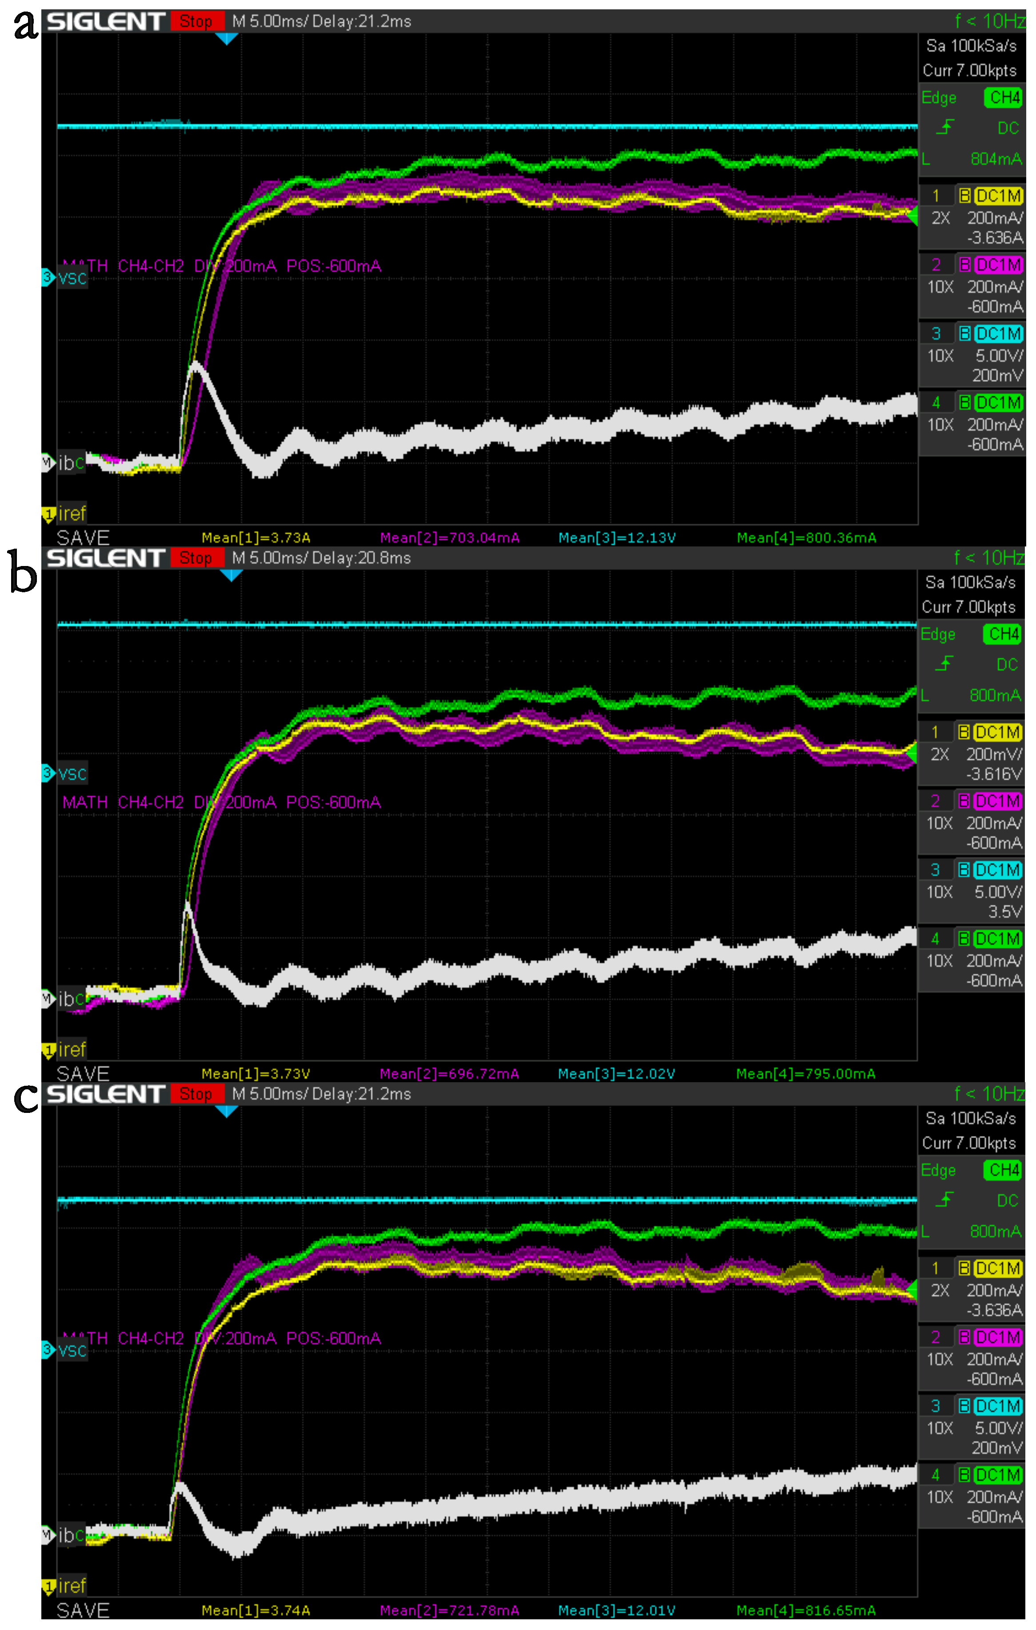Open green CH4 trigger source box, panel b
The width and height of the screenshot is (1036, 1630).
pyautogui.click(x=1003, y=634)
